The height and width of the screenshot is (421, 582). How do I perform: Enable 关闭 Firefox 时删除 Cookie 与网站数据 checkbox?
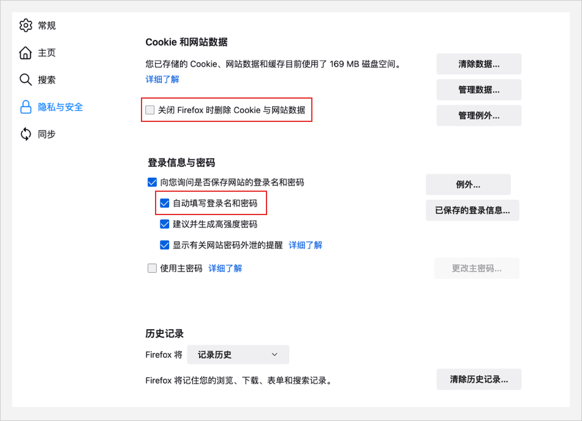pos(150,110)
